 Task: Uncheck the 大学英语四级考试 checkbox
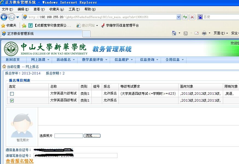tap(12, 100)
